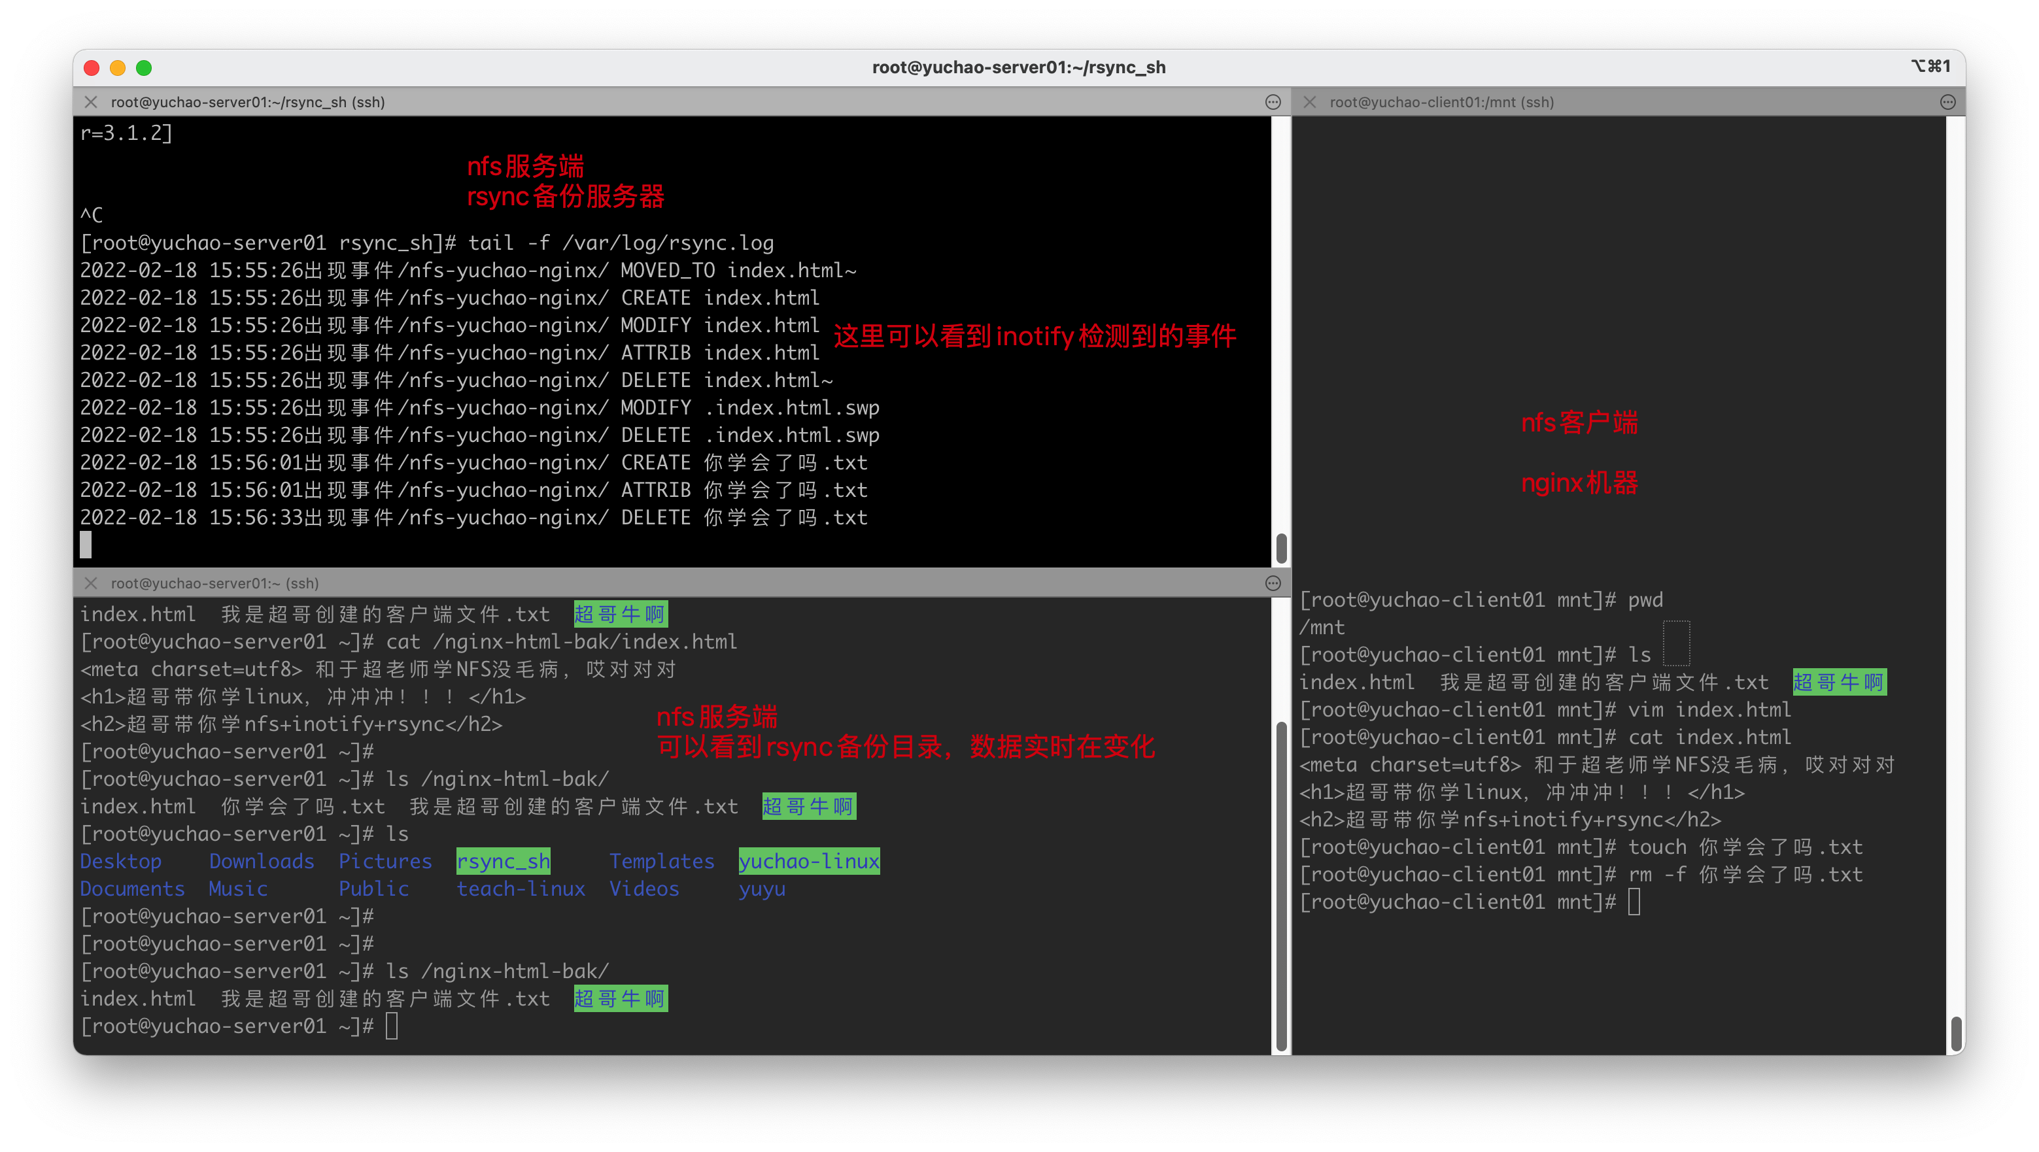
Task: Close the rsync_sh ssh pane
Action: [91, 102]
